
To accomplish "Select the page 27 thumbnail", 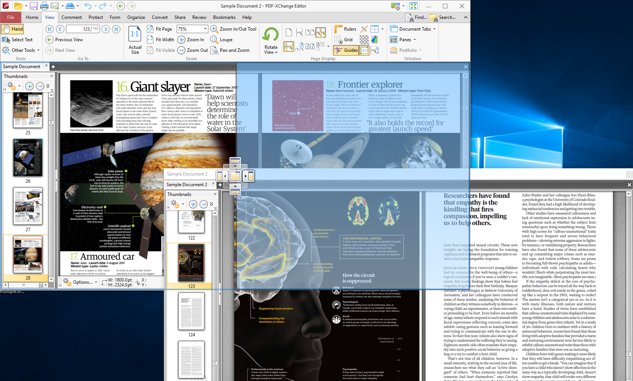I will [x=28, y=206].
